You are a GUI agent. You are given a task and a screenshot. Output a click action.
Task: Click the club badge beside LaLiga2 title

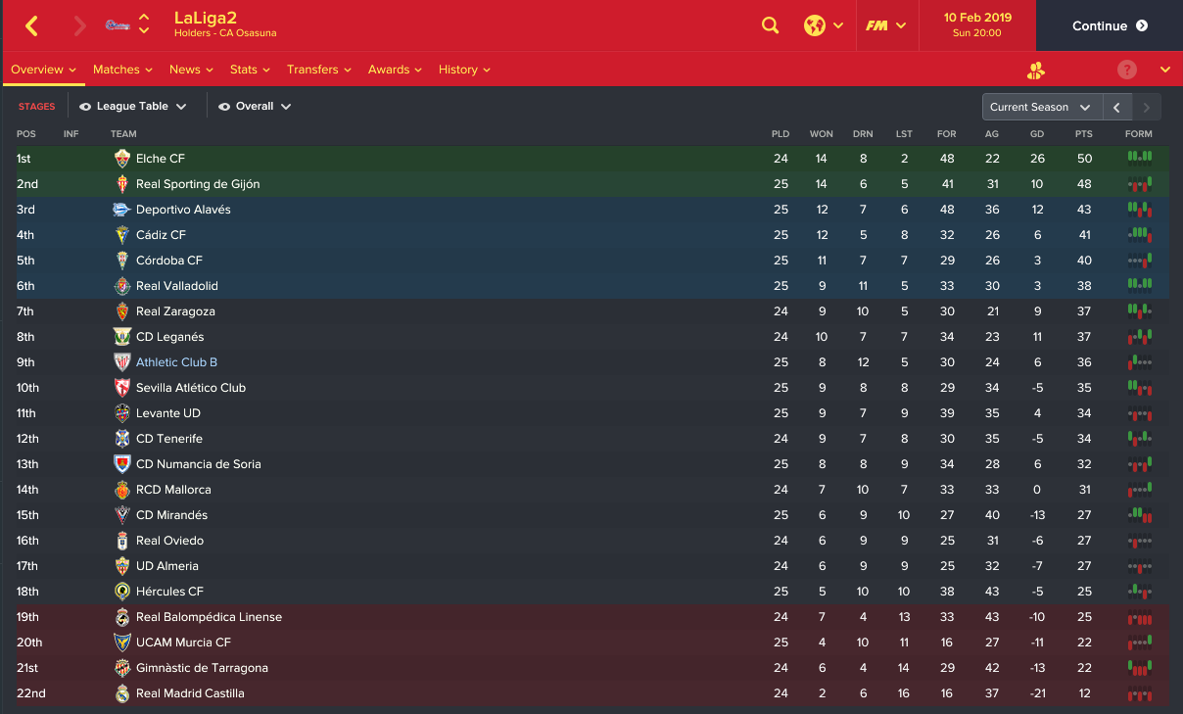118,26
